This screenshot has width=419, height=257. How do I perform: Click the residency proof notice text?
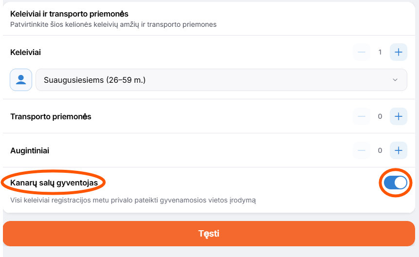click(133, 200)
